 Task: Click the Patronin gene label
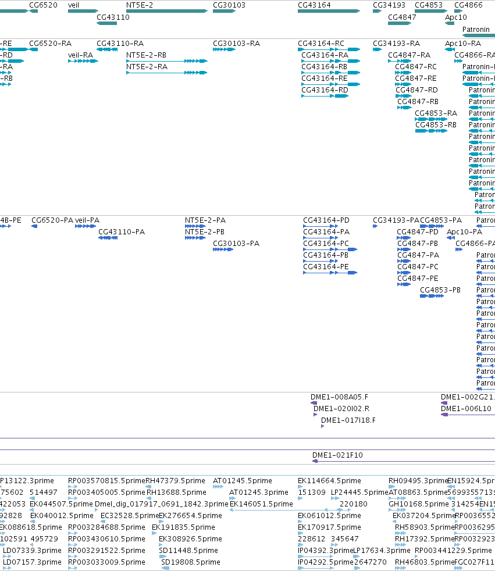click(x=476, y=30)
